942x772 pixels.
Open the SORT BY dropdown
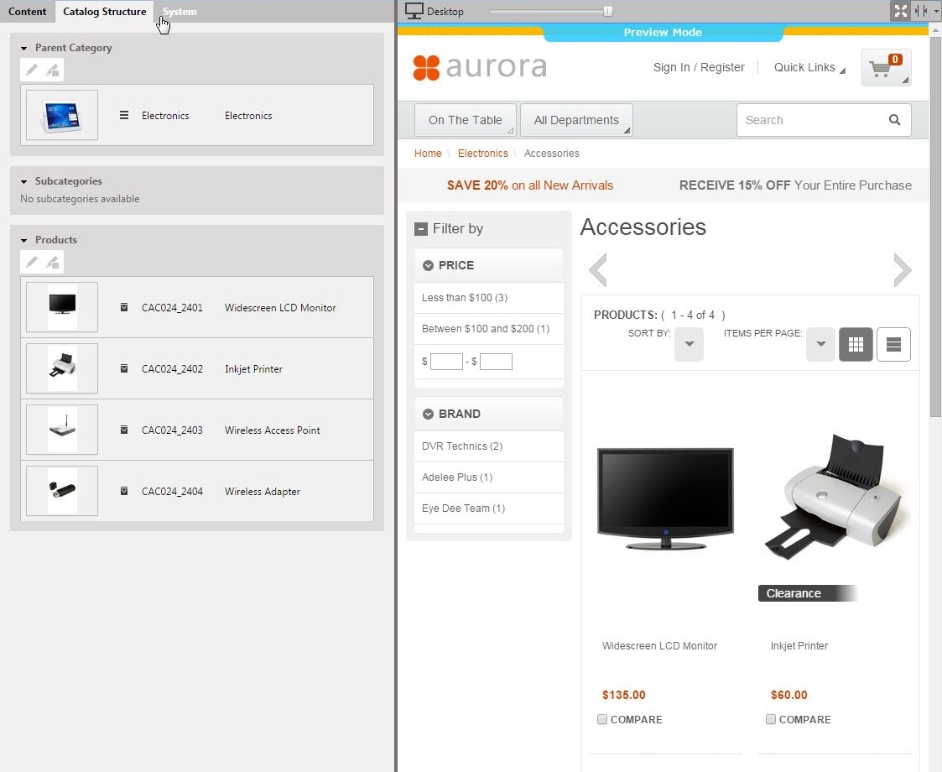[x=689, y=344]
